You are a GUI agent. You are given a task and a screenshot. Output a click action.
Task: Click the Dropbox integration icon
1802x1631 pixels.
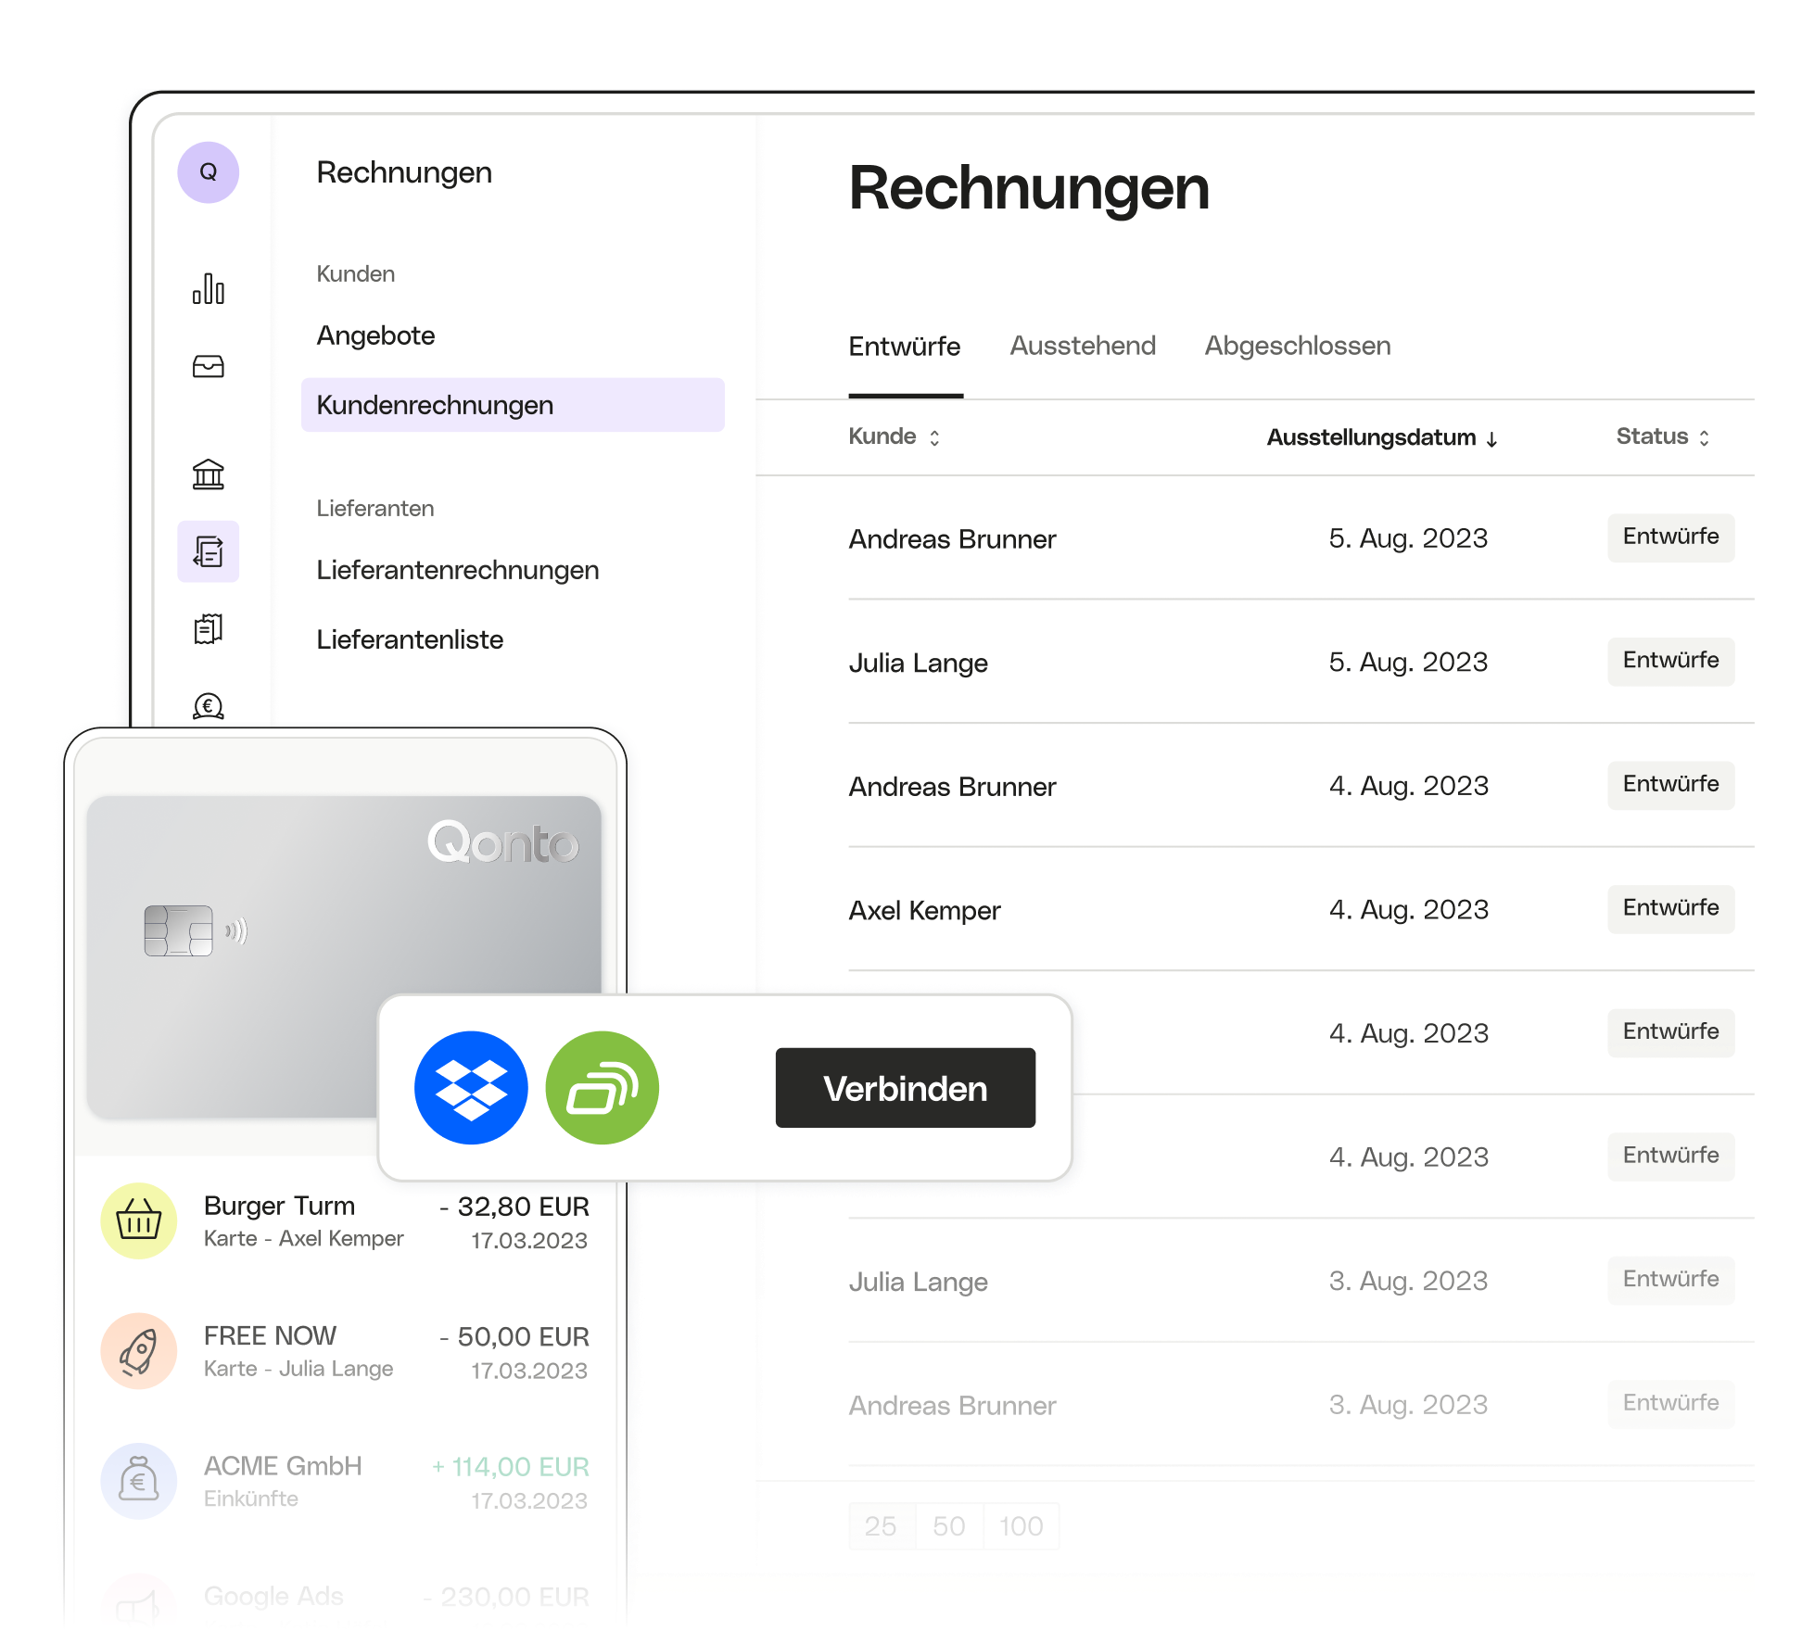click(x=471, y=1088)
